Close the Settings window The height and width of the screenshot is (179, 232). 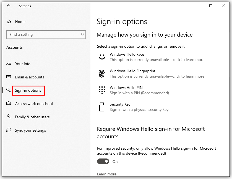pyautogui.click(x=223, y=6)
